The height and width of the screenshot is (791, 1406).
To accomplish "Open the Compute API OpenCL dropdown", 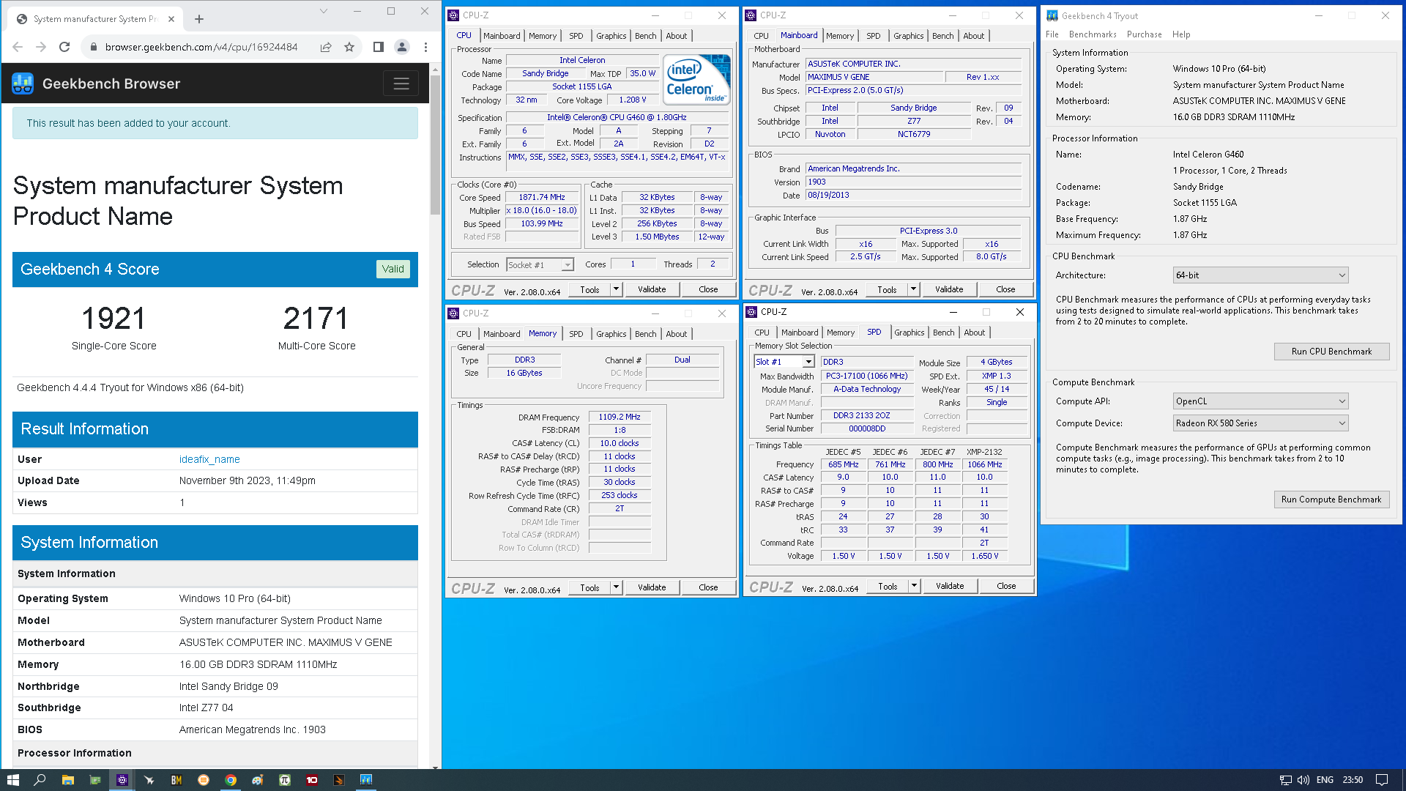I will tap(1260, 401).
